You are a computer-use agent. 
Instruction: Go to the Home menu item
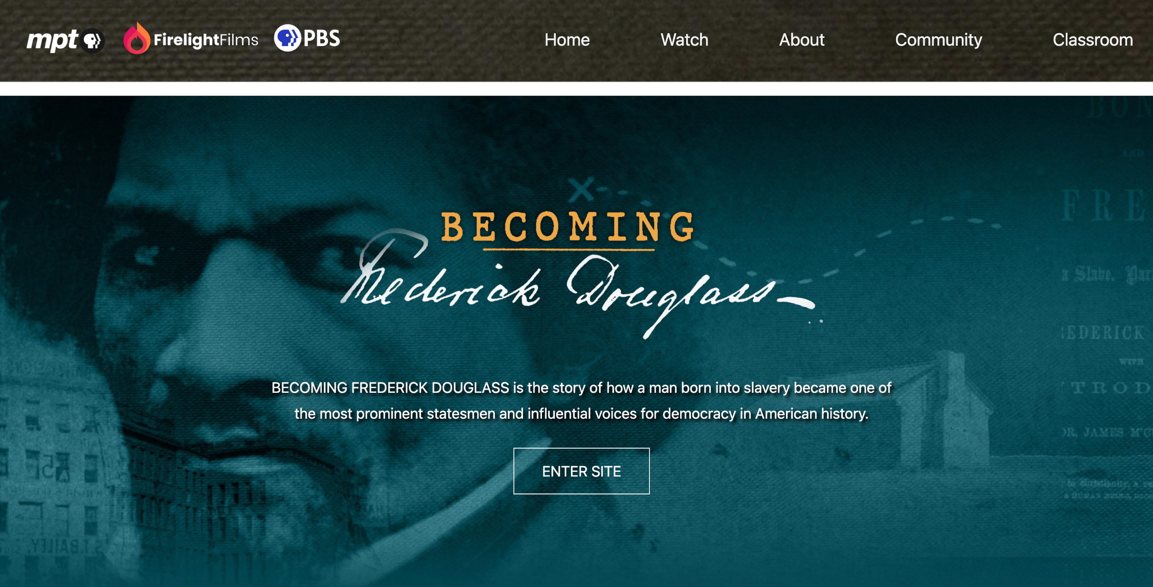coord(567,40)
